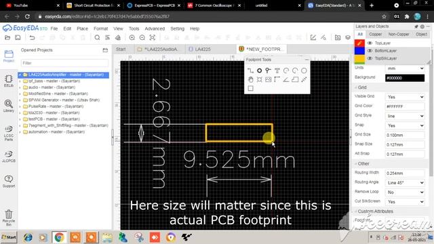Open Internet Explorer from the taskbar
434x244 pixels.
(x=28, y=237)
